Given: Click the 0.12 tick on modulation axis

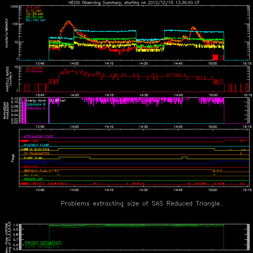Looking at the screenshot, I should click(x=15, y=99).
